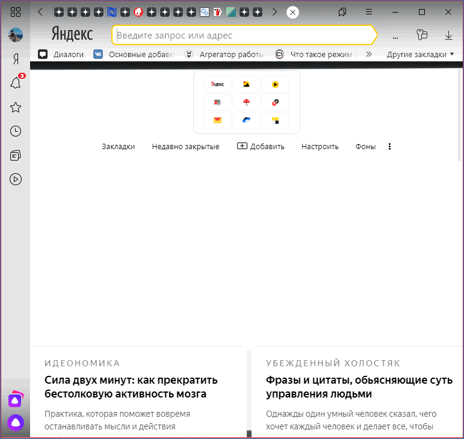
Task: Open the yellow-black squares tile
Action: (275, 120)
